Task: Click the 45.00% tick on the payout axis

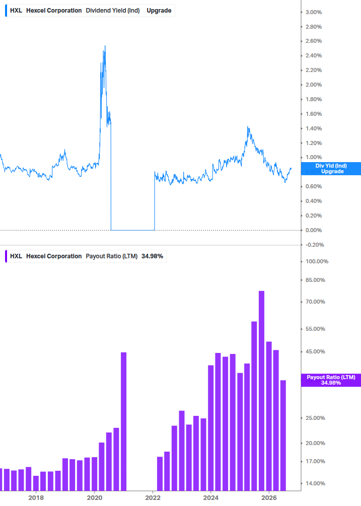Action: click(315, 351)
